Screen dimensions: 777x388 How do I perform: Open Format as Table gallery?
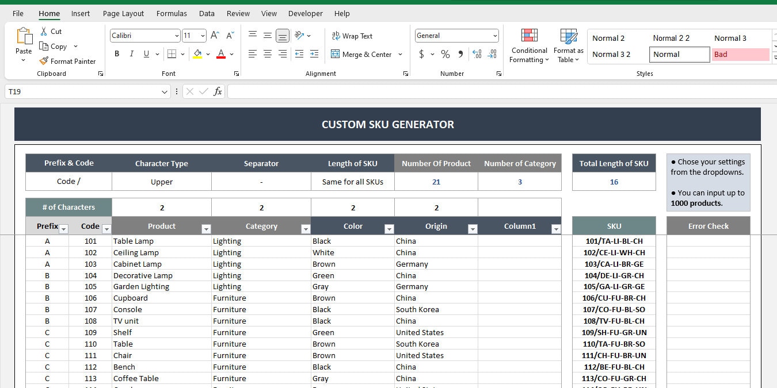pyautogui.click(x=568, y=46)
